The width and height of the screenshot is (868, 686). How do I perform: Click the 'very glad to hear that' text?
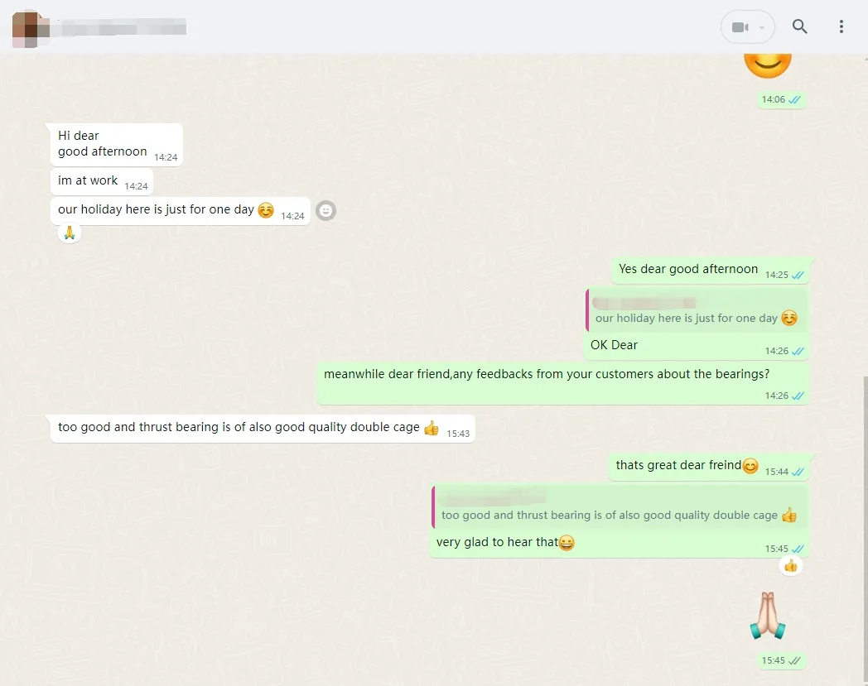(498, 543)
